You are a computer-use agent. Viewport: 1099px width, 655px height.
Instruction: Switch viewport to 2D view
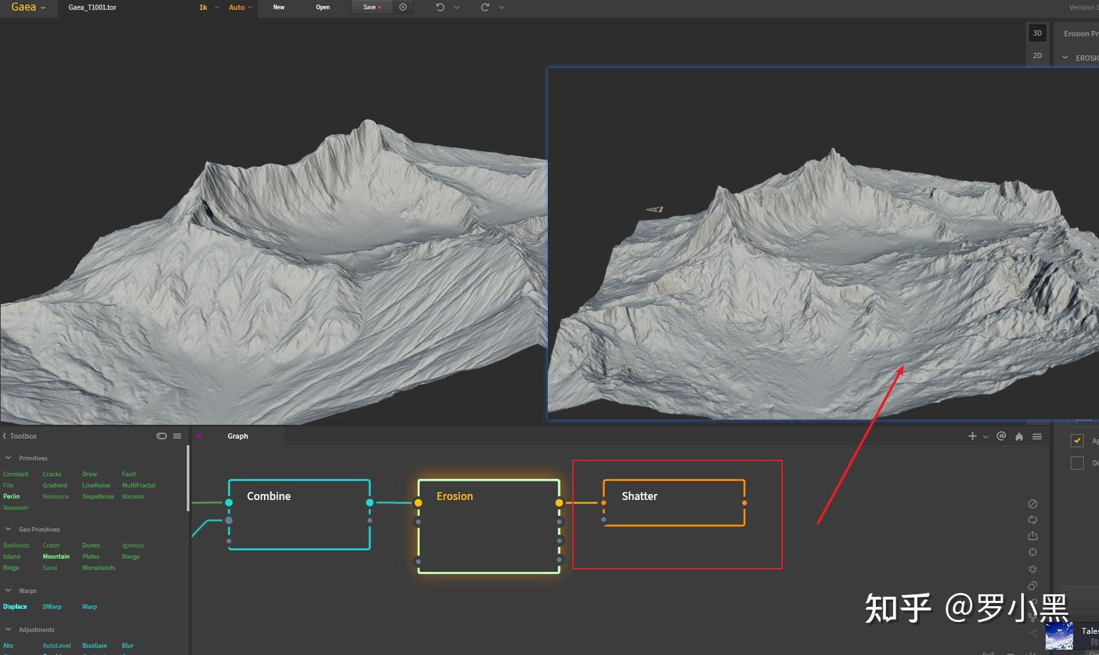pos(1037,55)
